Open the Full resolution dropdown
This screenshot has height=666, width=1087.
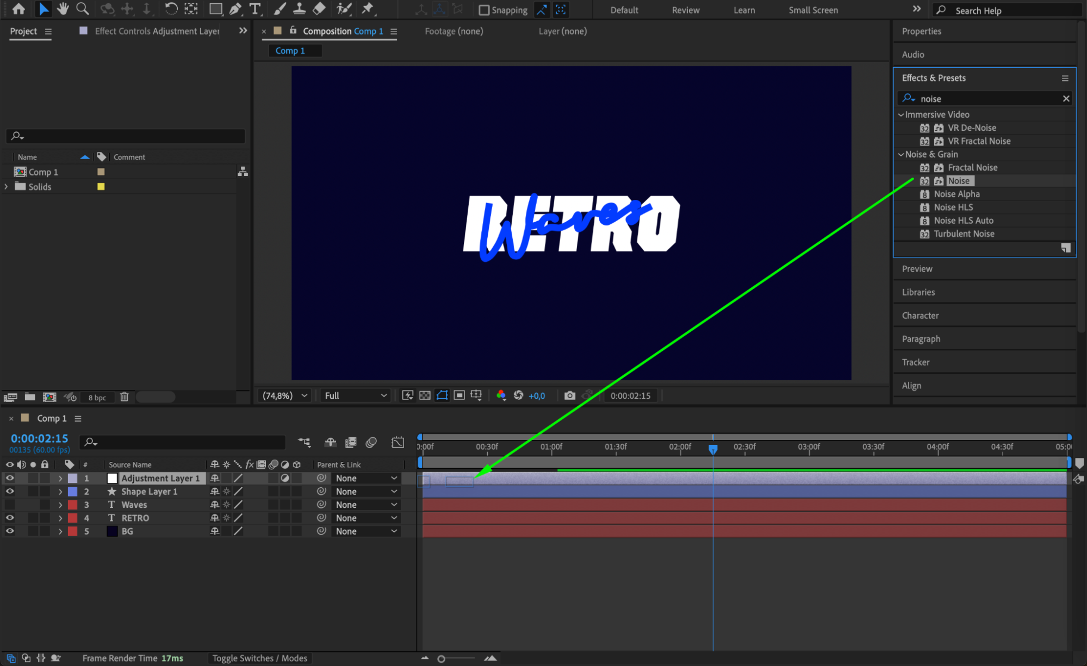click(x=356, y=395)
